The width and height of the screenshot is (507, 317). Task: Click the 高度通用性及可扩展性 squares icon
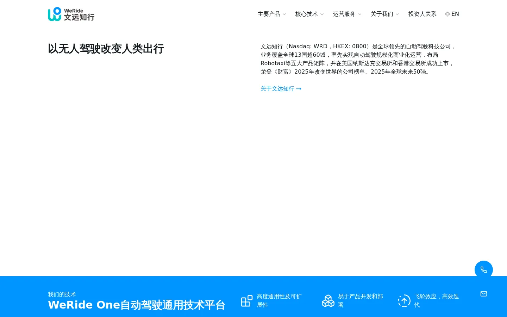(x=247, y=301)
